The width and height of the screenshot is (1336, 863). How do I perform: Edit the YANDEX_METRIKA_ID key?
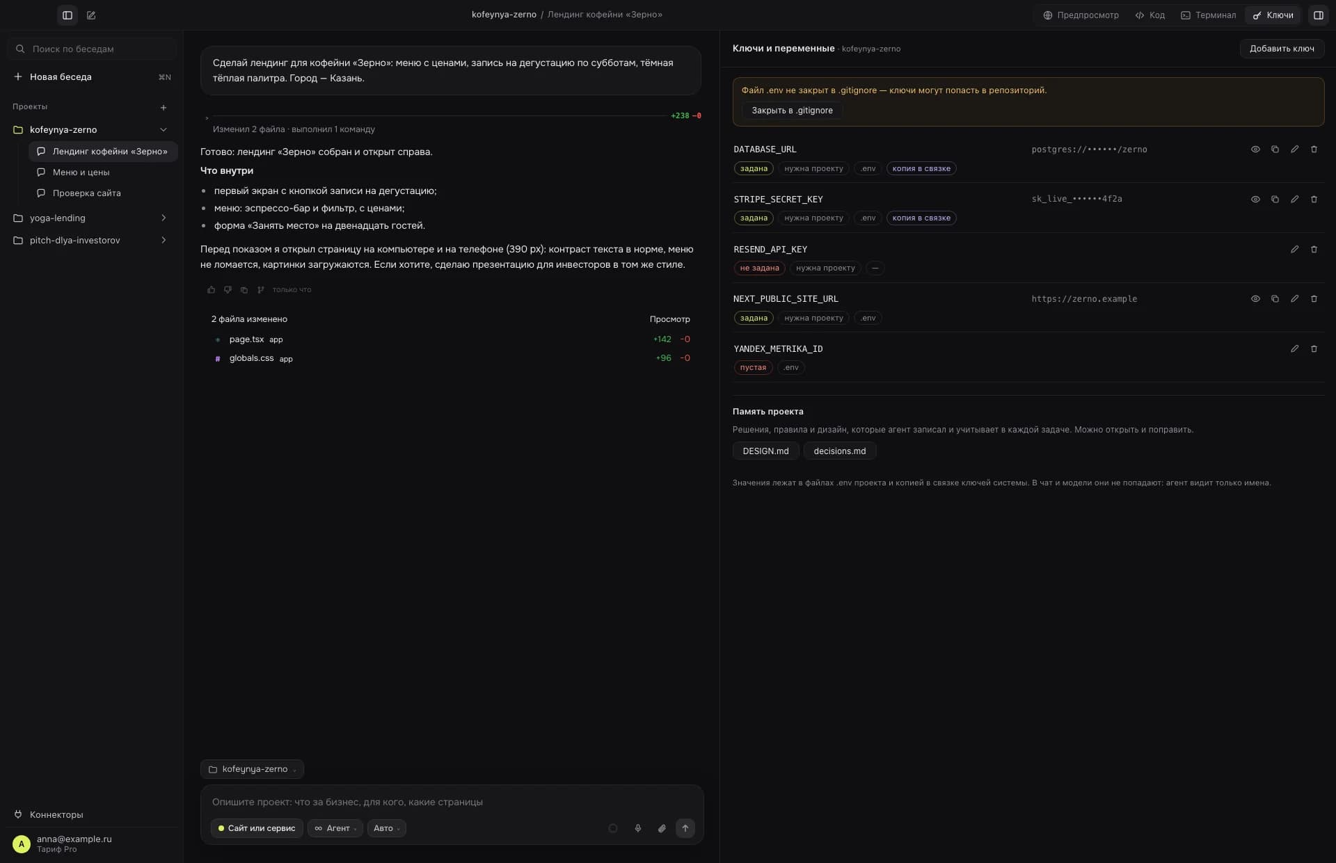[1294, 349]
